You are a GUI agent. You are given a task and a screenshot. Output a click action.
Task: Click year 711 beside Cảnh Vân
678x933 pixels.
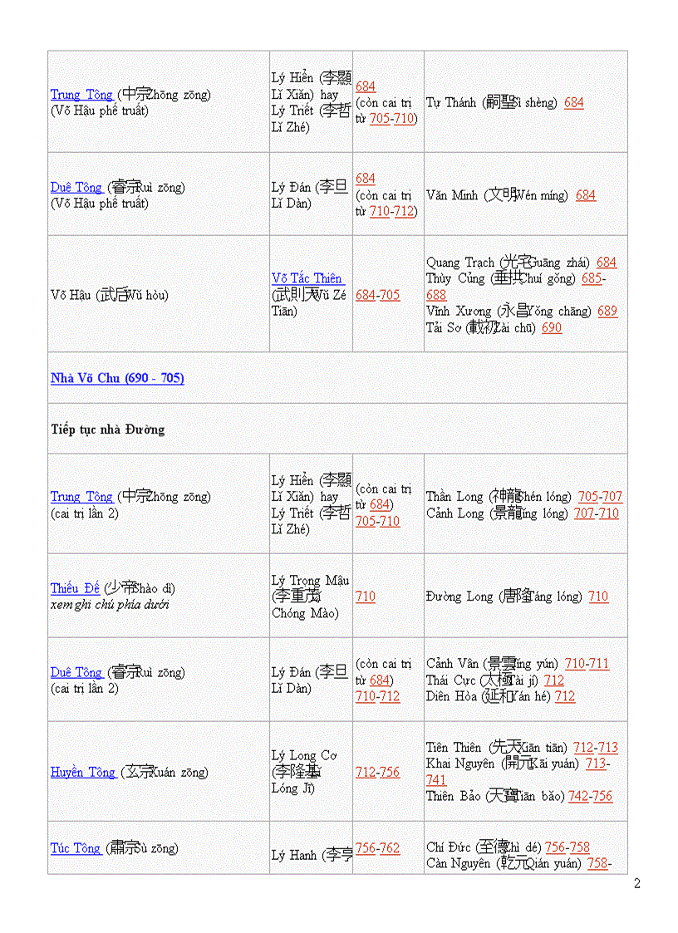(x=599, y=664)
